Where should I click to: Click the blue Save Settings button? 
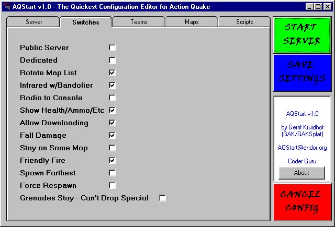pos(302,73)
